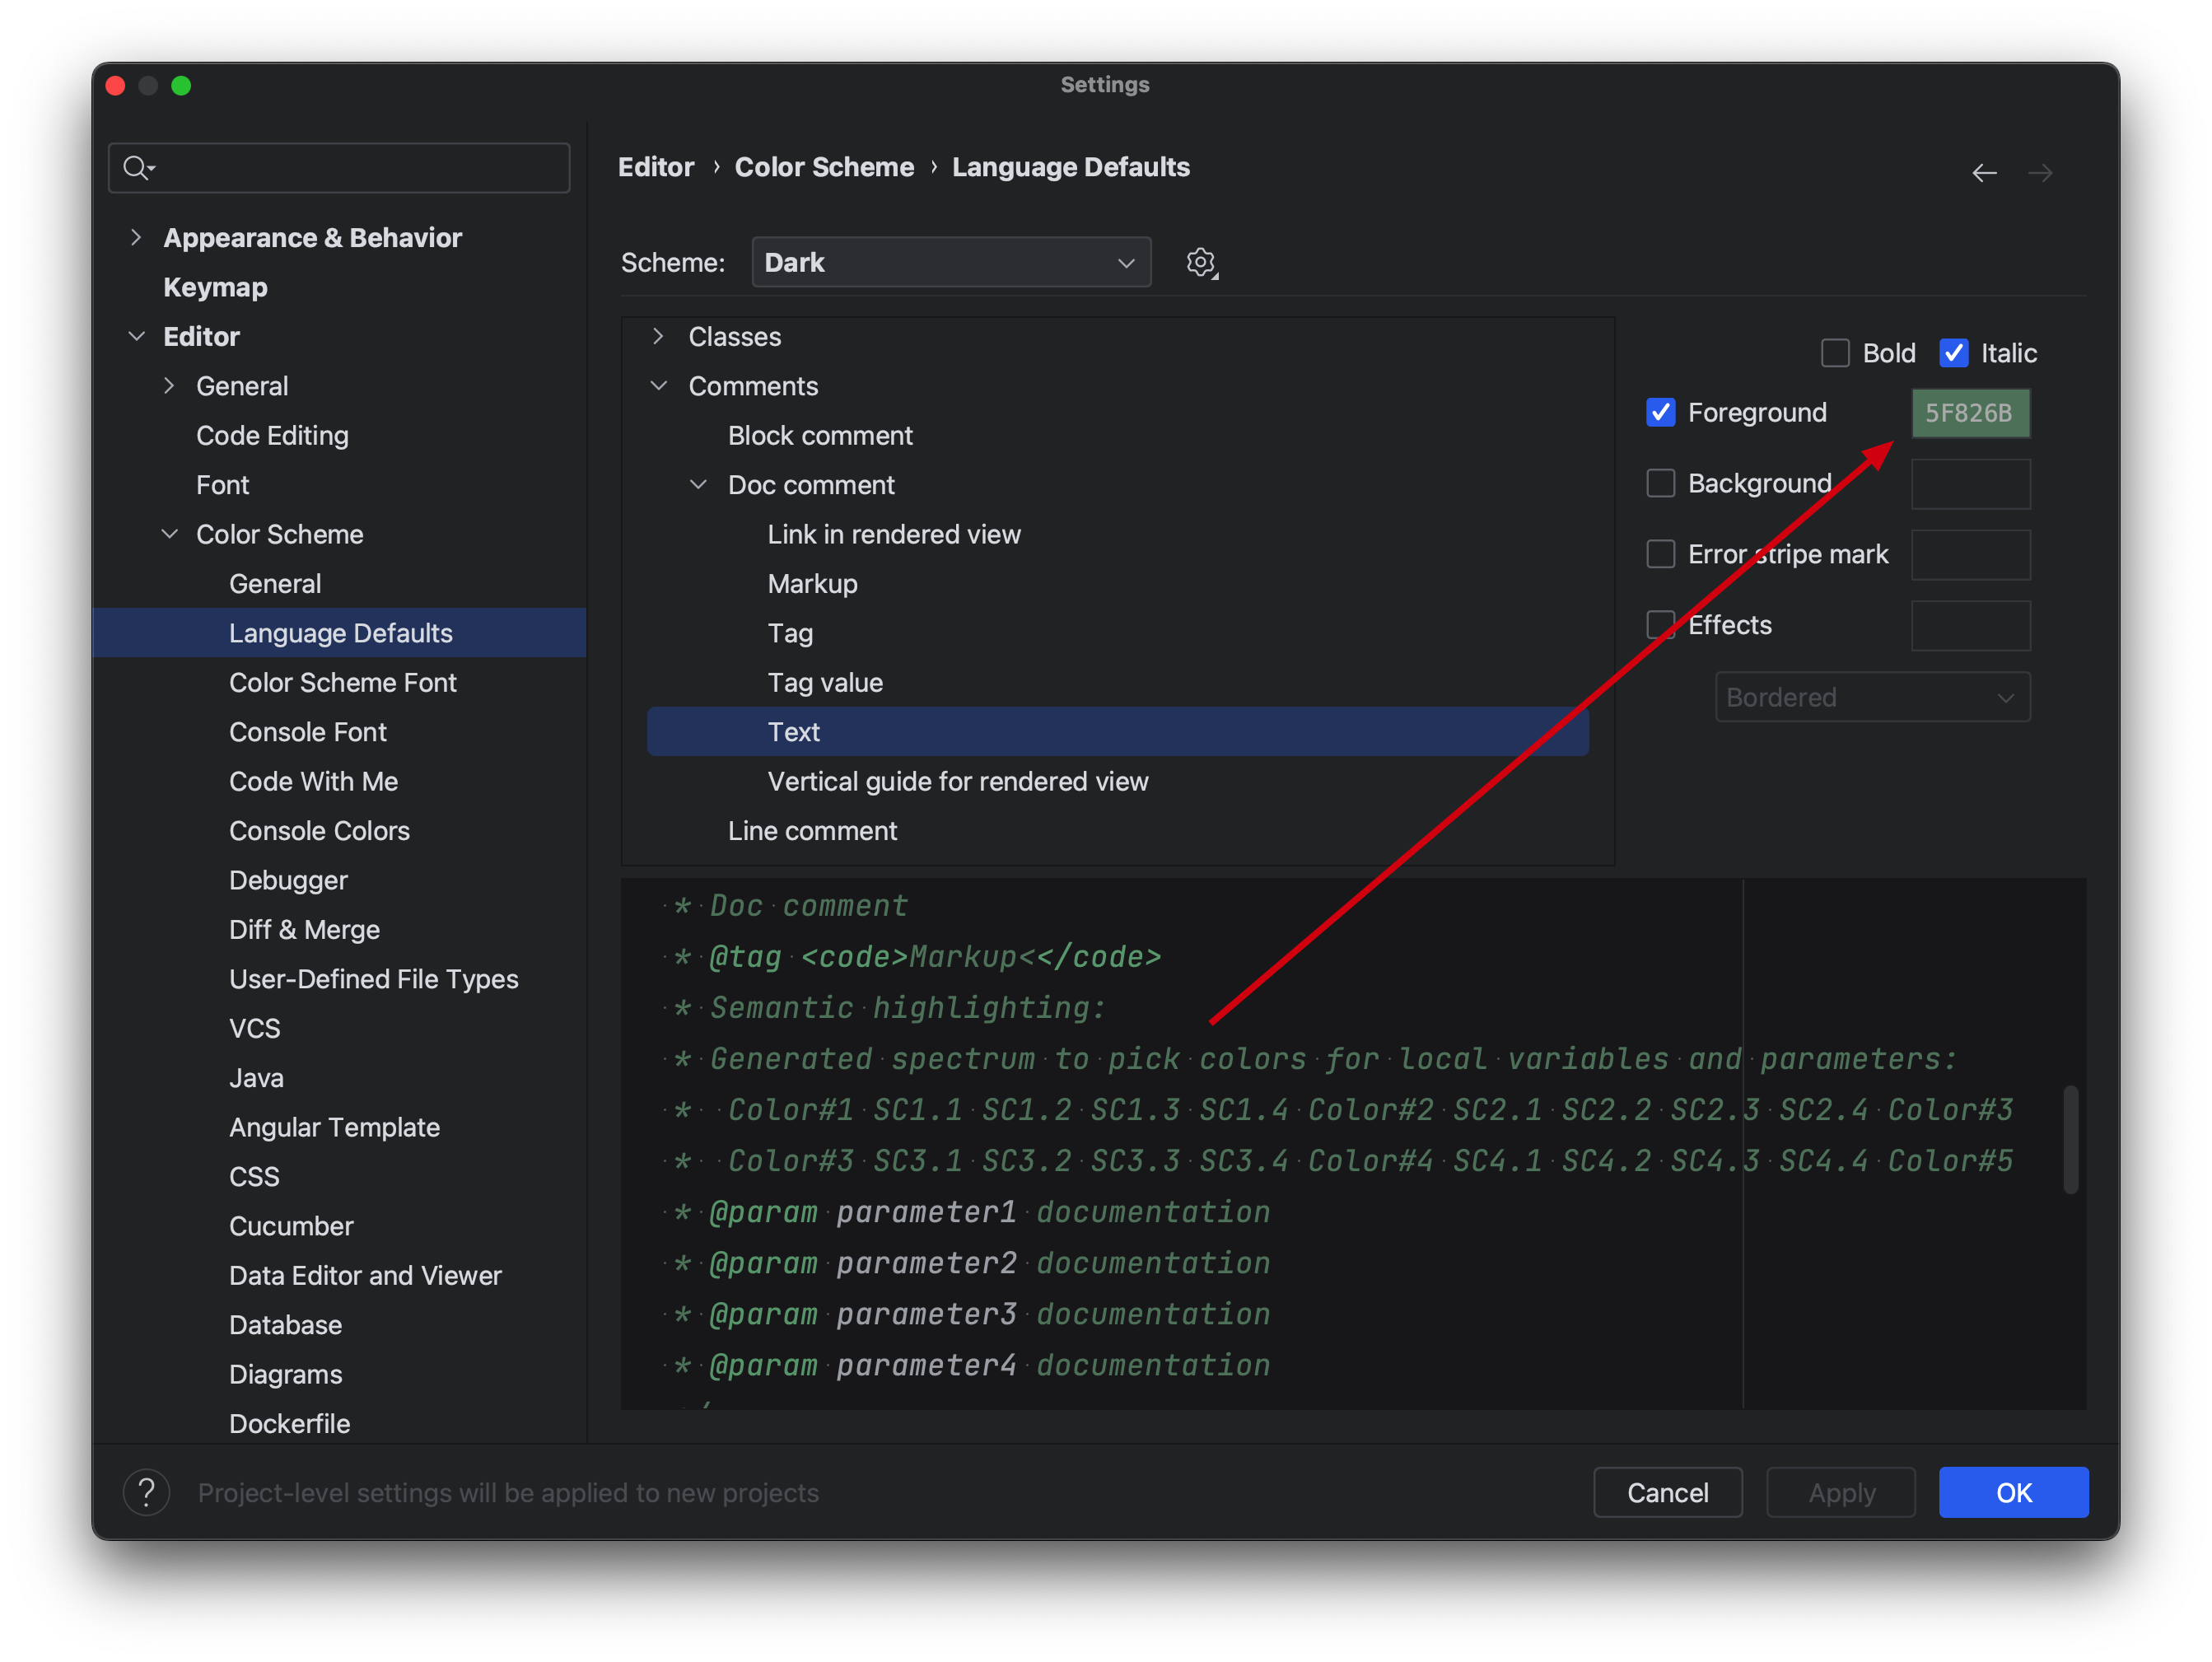Select the Tag value item
The height and width of the screenshot is (1662, 2212).
click(825, 682)
